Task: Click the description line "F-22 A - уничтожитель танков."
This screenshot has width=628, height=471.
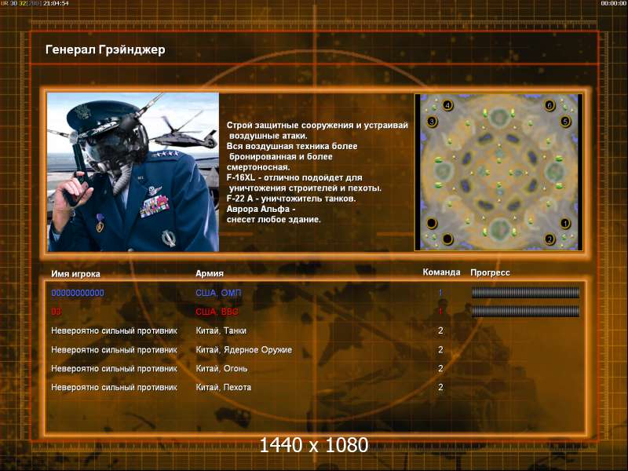Action: [x=291, y=199]
